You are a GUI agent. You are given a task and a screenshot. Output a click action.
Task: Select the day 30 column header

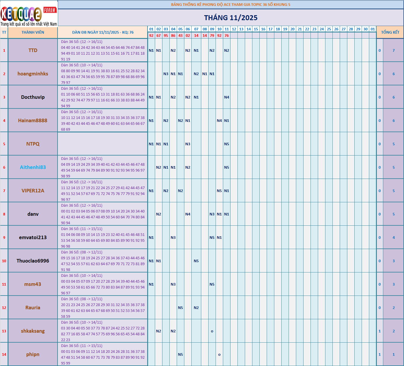[x=365, y=29]
